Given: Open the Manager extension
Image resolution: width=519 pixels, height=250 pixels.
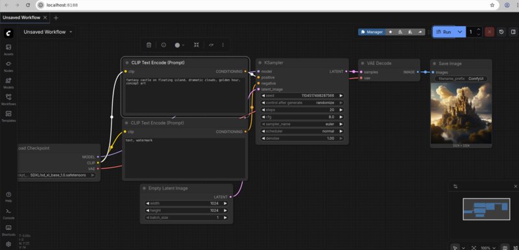Looking at the screenshot, I should click(372, 32).
